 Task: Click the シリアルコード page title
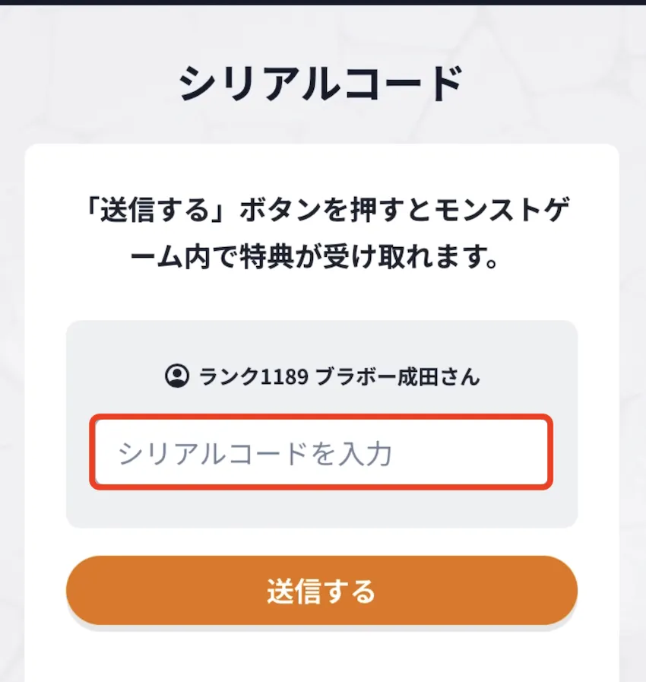click(322, 78)
